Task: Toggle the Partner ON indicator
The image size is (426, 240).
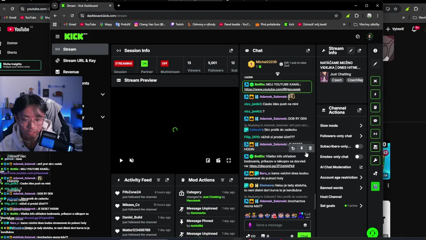Action: [x=144, y=63]
